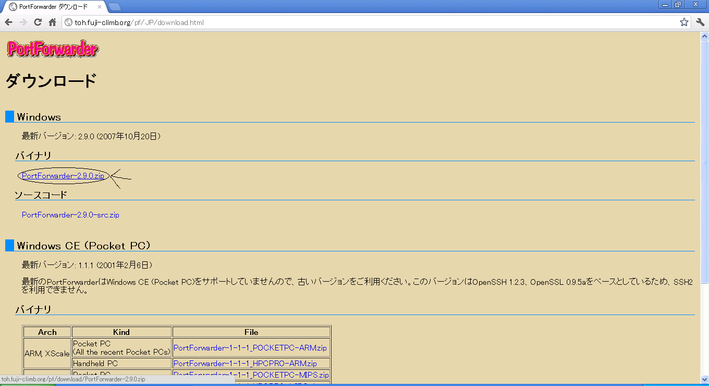Minimize the browser window
709x386 pixels.
point(665,4)
